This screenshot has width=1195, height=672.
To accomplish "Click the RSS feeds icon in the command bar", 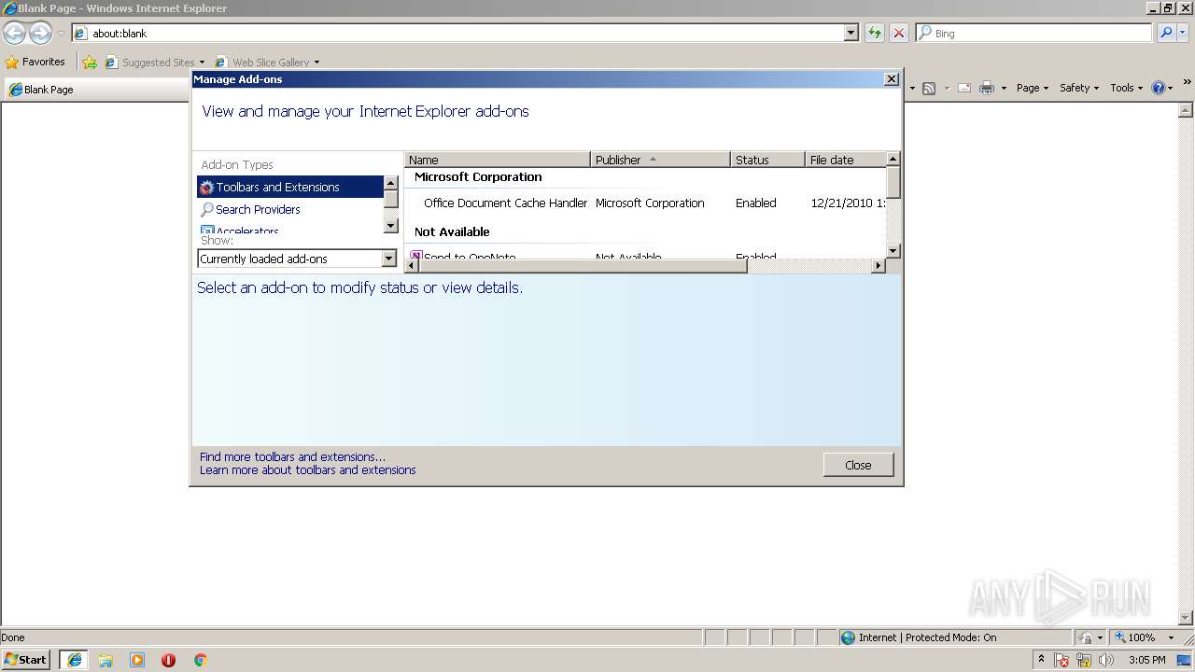I will coord(929,88).
